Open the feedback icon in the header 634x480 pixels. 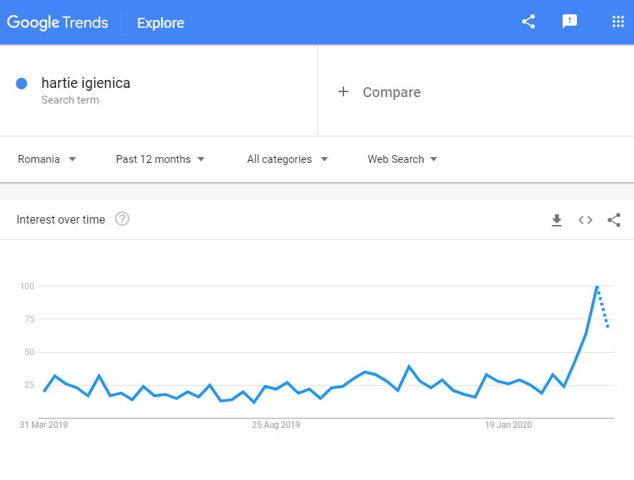coord(570,21)
